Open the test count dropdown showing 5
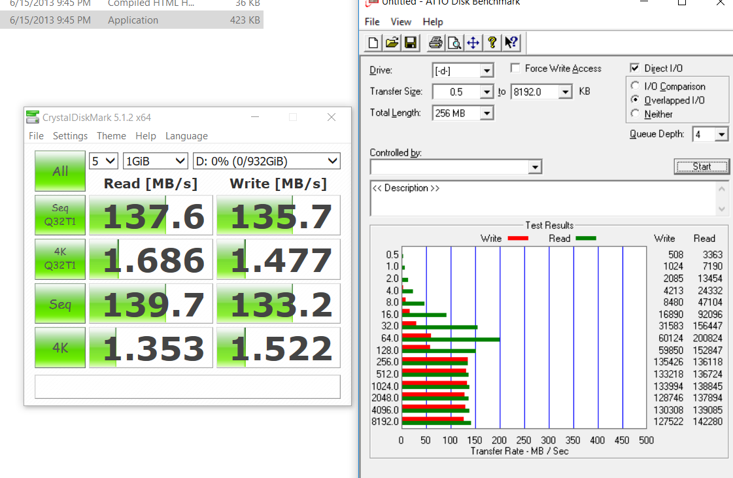The width and height of the screenshot is (733, 478). [x=103, y=162]
